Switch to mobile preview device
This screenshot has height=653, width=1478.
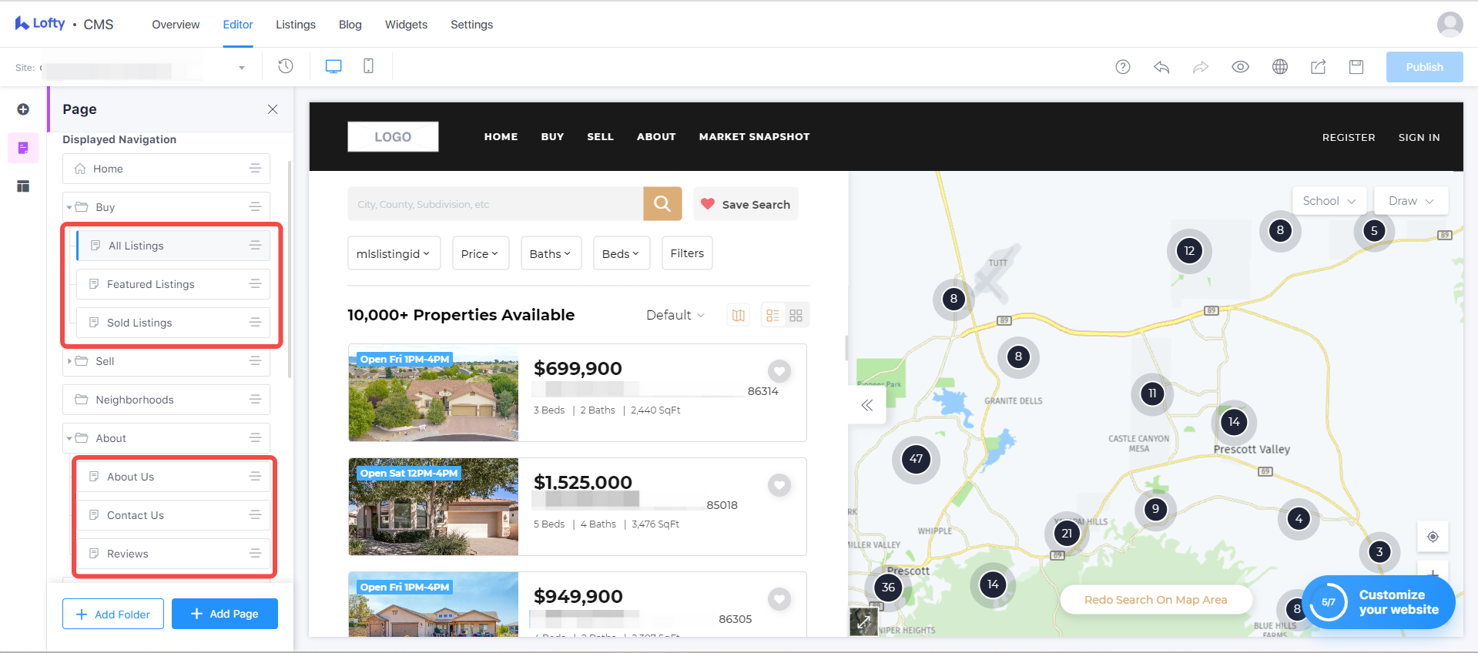369,66
